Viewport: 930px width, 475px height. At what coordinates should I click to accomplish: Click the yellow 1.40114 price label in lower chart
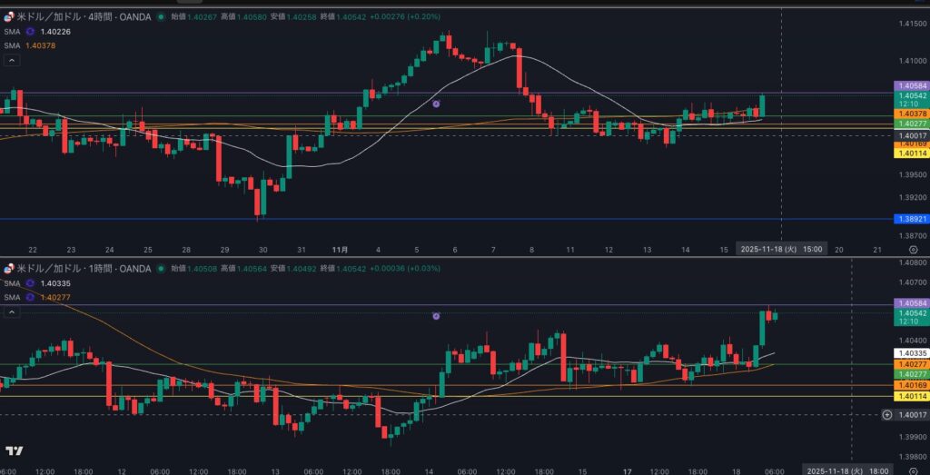[x=911, y=396]
